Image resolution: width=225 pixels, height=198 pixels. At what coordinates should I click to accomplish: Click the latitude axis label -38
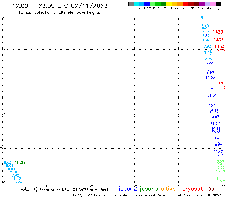[x=3, y=147]
